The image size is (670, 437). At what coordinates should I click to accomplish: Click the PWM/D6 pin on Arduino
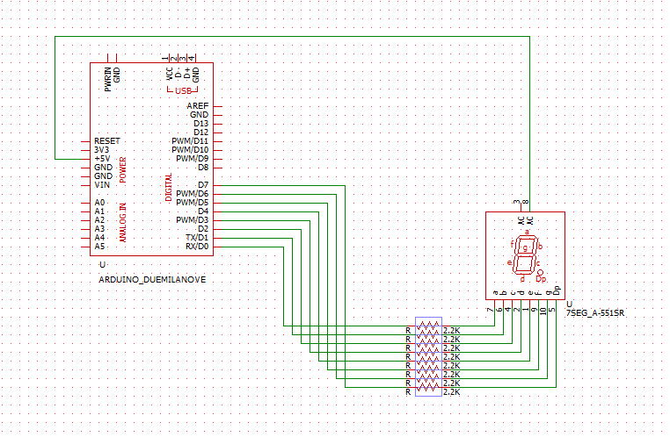192,194
